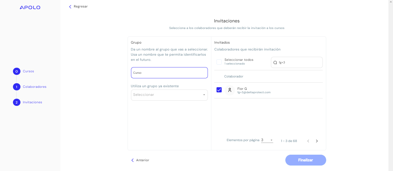The image size is (393, 171).
Task: Go to next page arrow
Action: click(317, 141)
